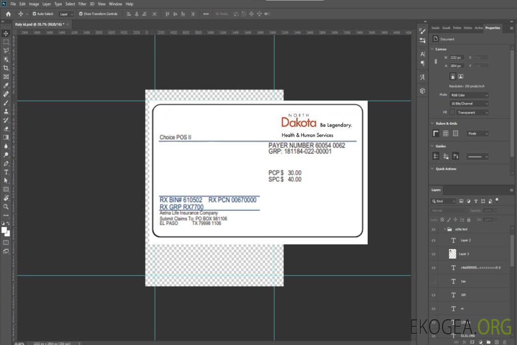Pick the Eyedropper tool
Viewport: 517px width, 345px height.
(6, 85)
